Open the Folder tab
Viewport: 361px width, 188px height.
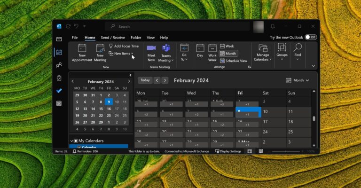click(136, 38)
